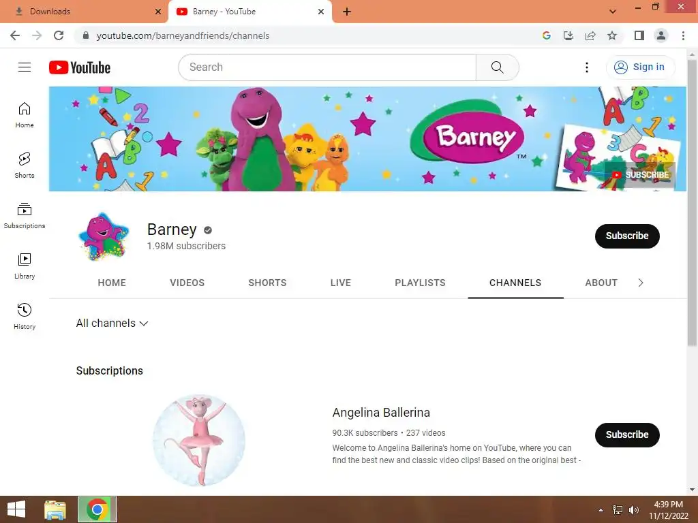Expand the All channels dropdown
This screenshot has height=523, width=698.
(112, 323)
